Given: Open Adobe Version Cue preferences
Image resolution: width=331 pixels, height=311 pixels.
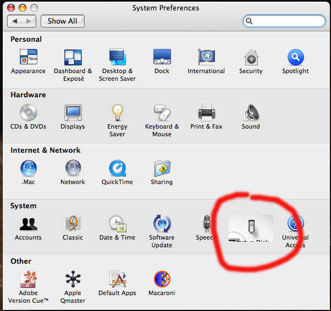Looking at the screenshot, I should [28, 279].
